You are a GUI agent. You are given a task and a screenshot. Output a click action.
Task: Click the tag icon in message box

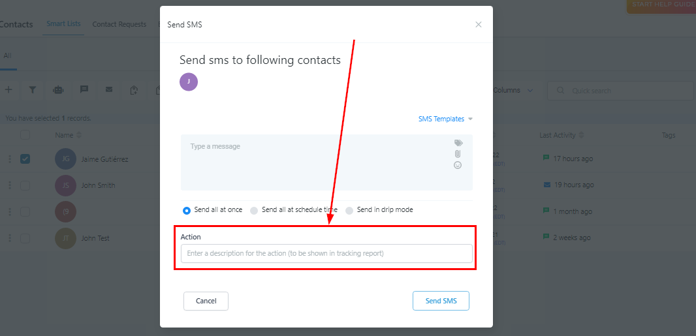[x=458, y=143]
